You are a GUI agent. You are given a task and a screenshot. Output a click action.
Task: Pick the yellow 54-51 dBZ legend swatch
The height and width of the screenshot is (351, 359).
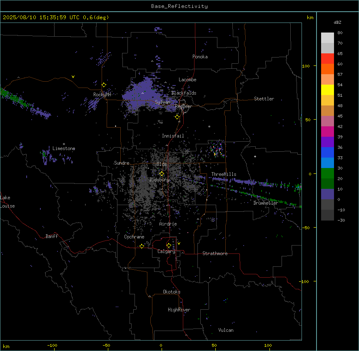[x=327, y=90]
